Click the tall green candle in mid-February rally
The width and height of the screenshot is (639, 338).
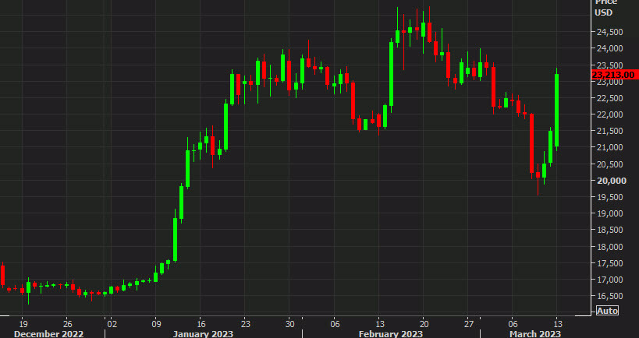(x=391, y=74)
